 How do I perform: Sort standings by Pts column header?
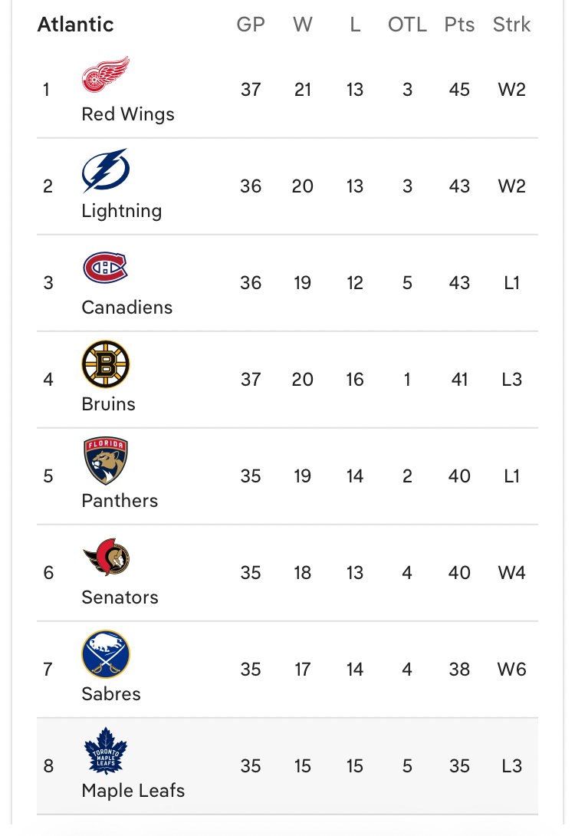pos(459,25)
